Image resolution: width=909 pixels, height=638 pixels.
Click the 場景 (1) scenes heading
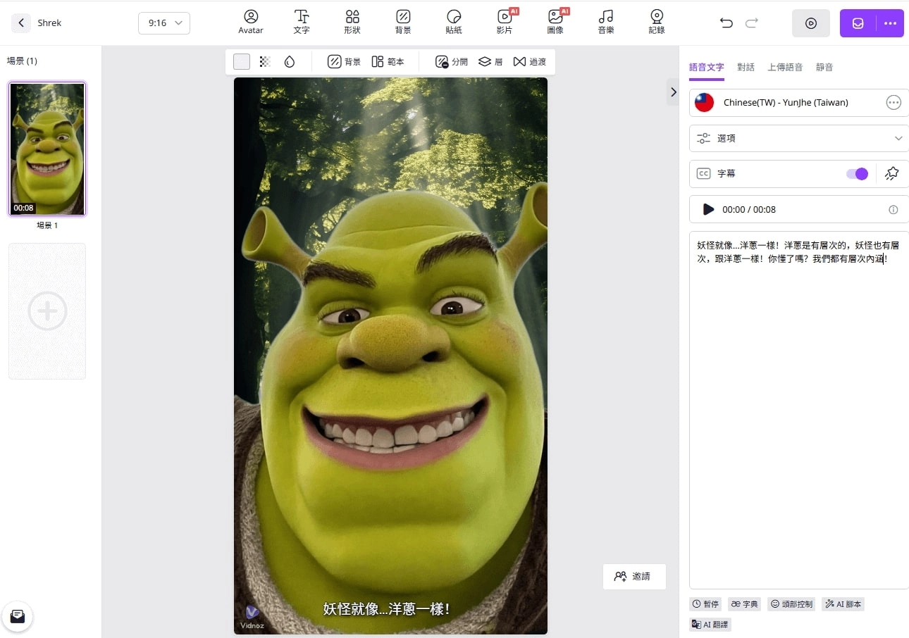click(22, 61)
